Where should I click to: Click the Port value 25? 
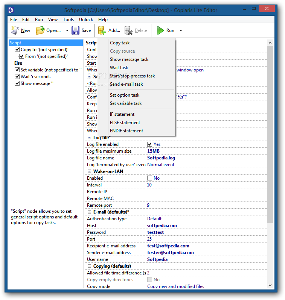[149, 239]
